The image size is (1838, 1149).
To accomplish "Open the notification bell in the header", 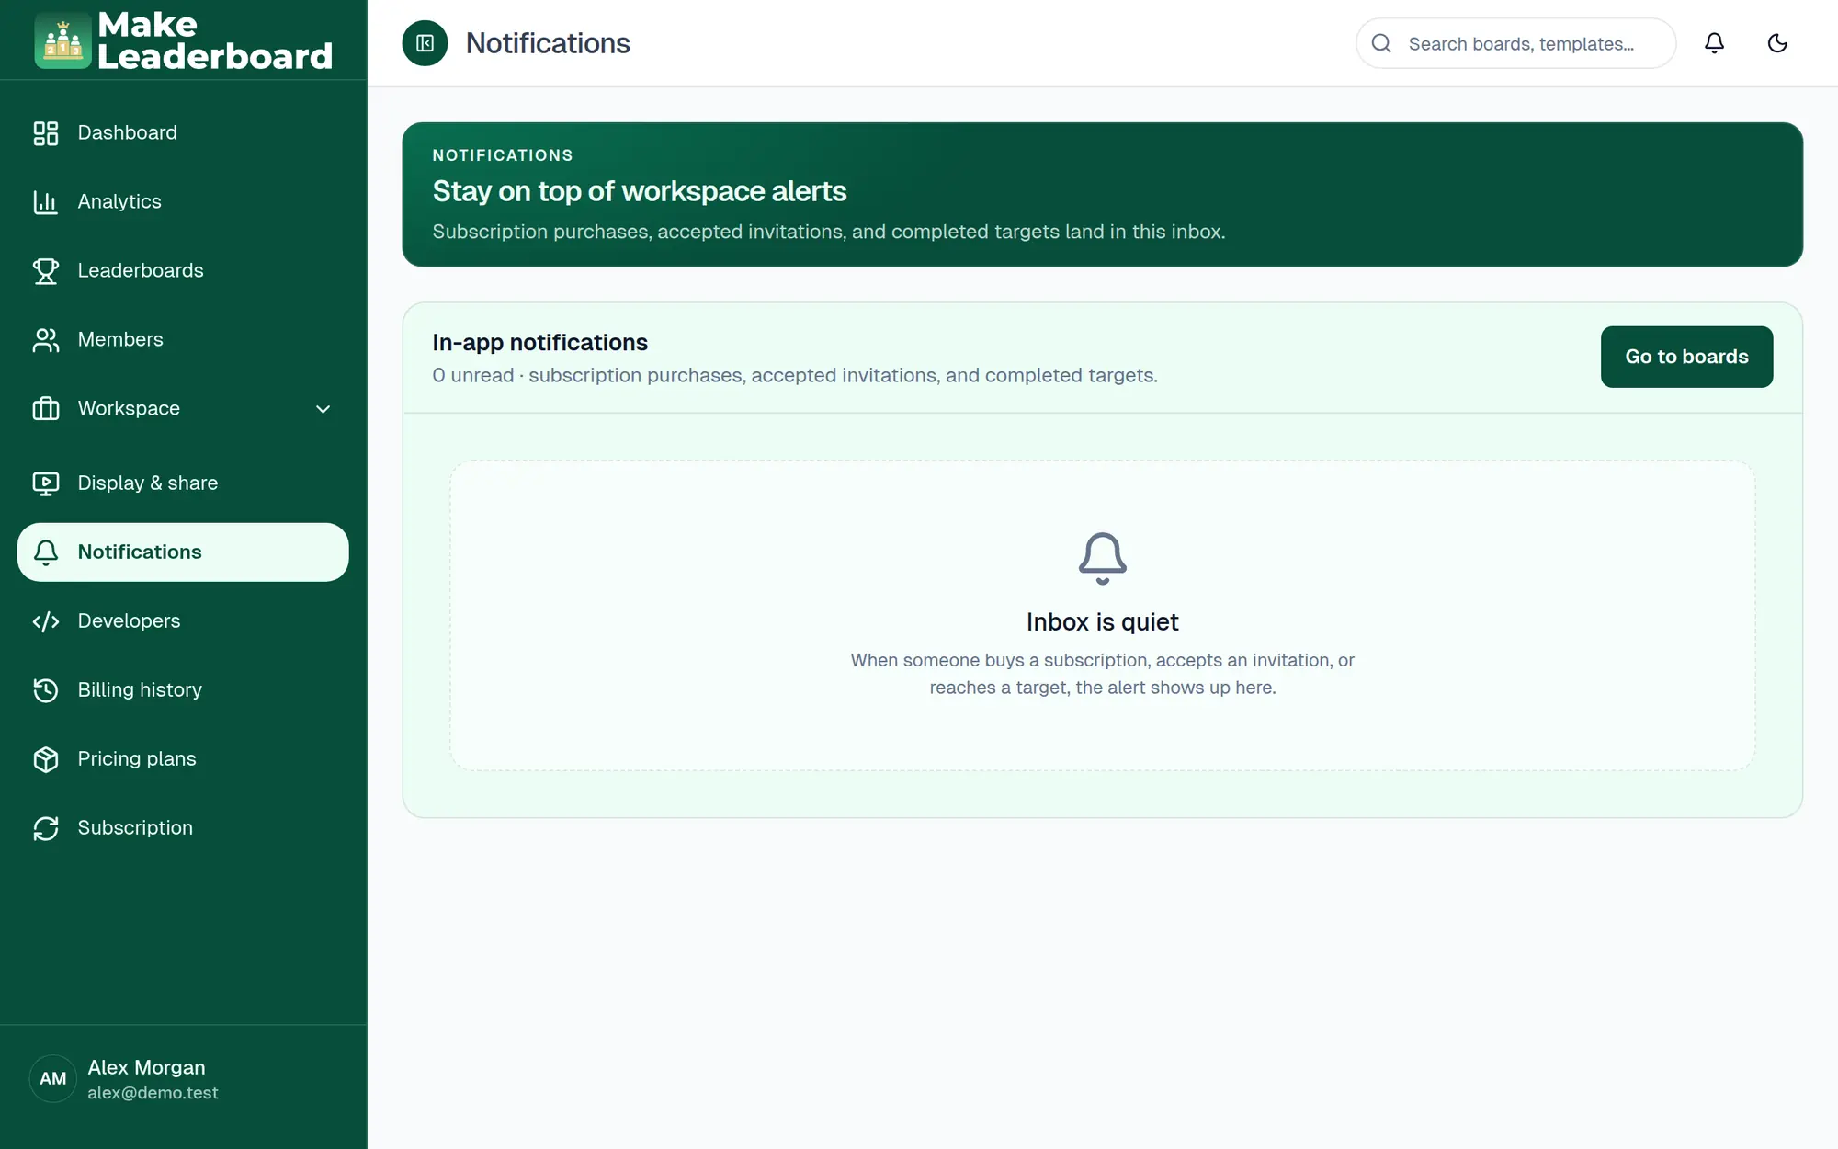I will click(x=1714, y=43).
